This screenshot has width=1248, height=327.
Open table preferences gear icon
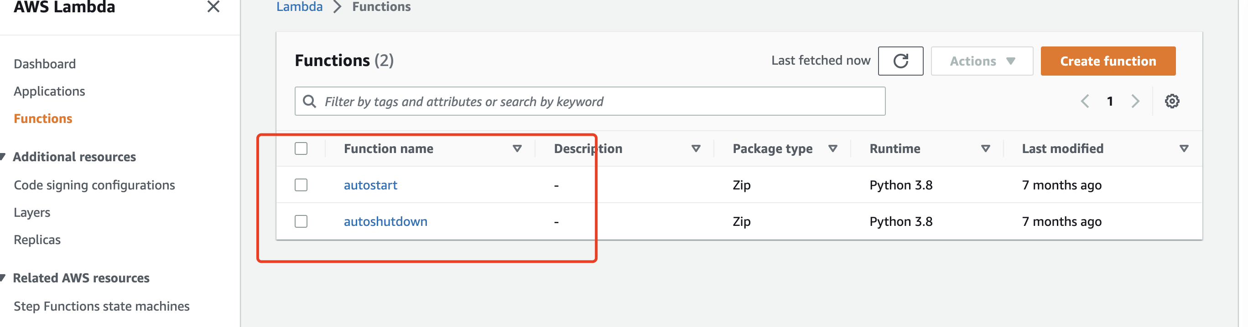pyautogui.click(x=1171, y=101)
